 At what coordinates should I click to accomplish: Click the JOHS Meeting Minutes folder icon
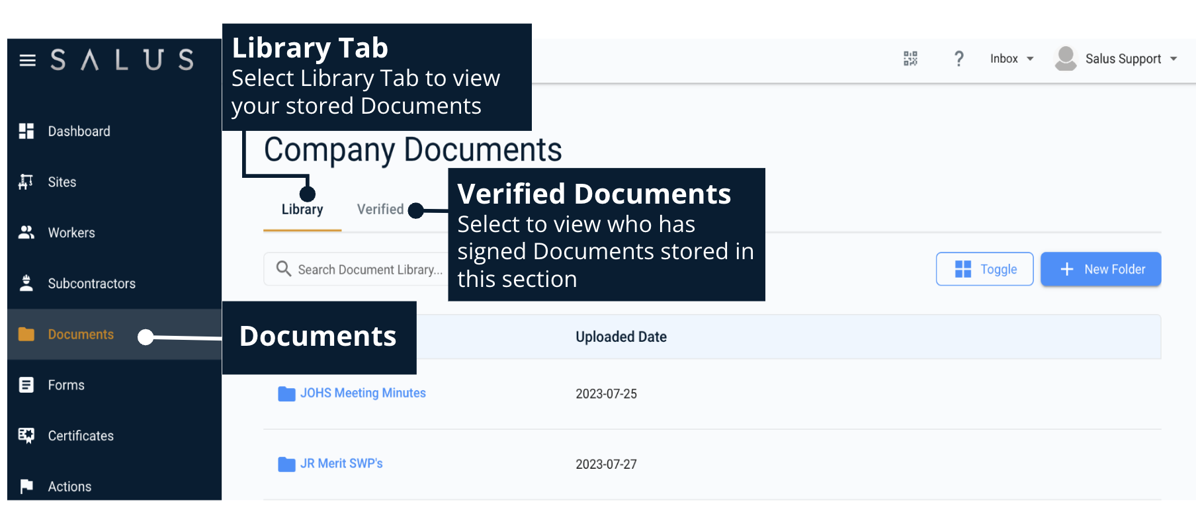pyautogui.click(x=286, y=393)
